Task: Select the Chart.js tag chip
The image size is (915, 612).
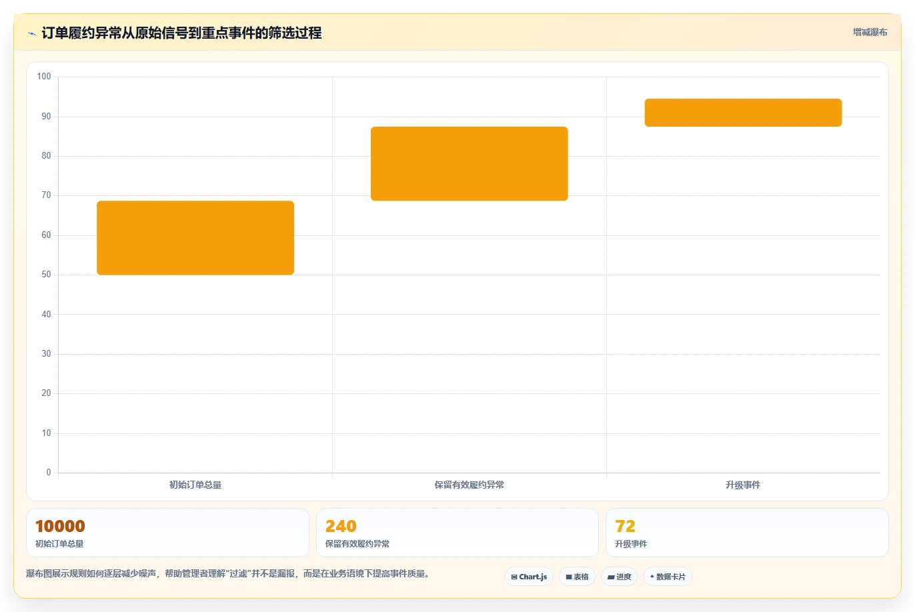Action: pos(529,577)
